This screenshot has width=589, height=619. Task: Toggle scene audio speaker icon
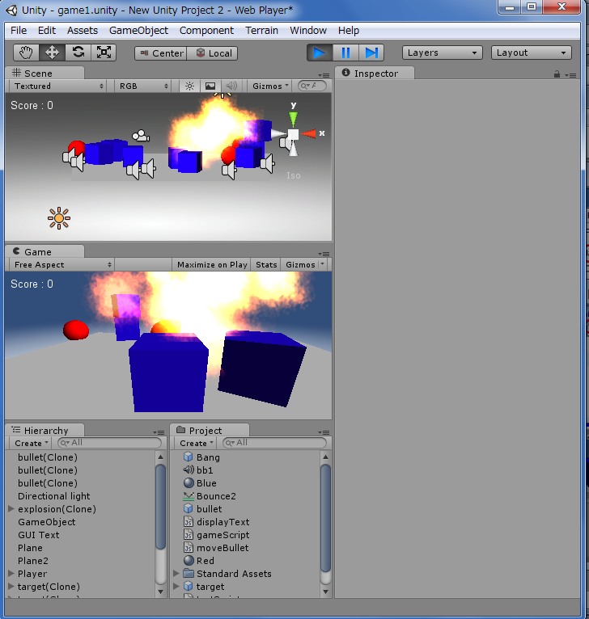point(231,86)
